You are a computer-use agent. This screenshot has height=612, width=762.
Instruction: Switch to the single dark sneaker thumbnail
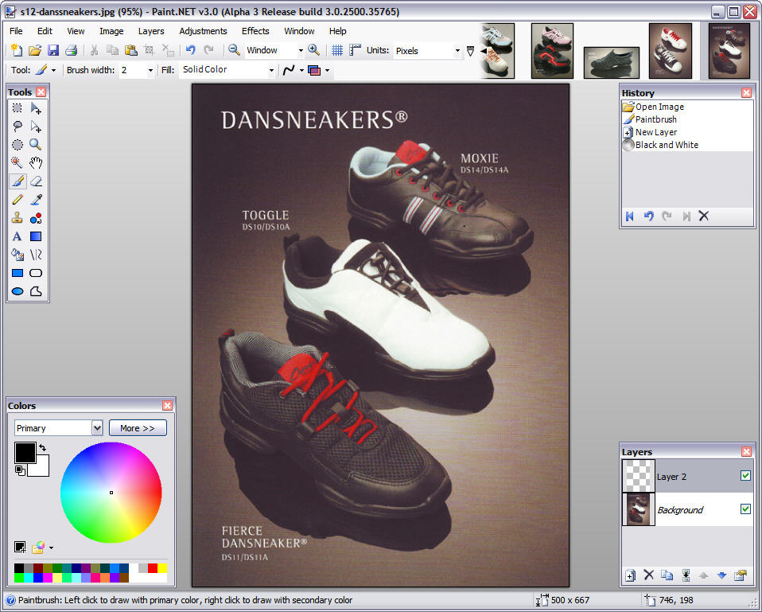coord(611,62)
